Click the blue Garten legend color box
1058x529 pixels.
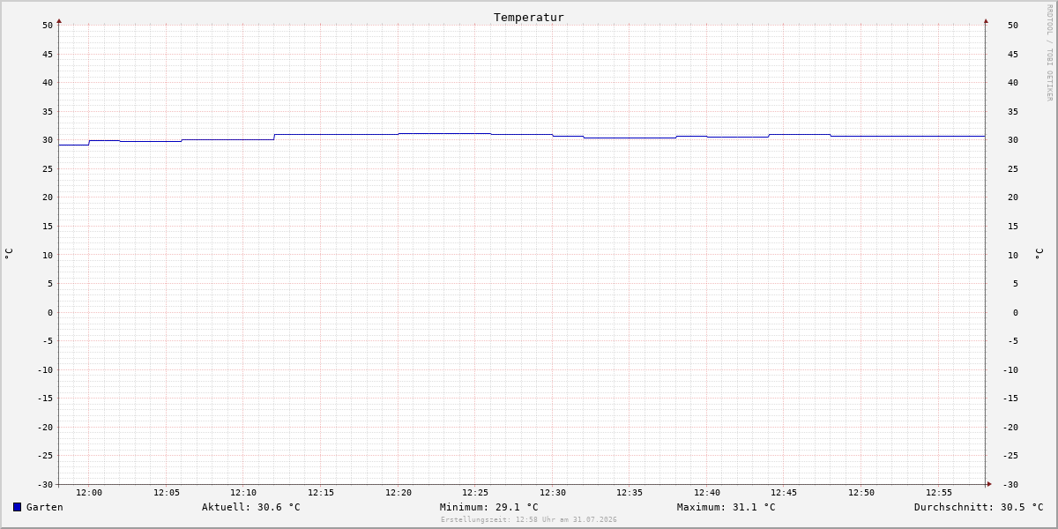17,507
